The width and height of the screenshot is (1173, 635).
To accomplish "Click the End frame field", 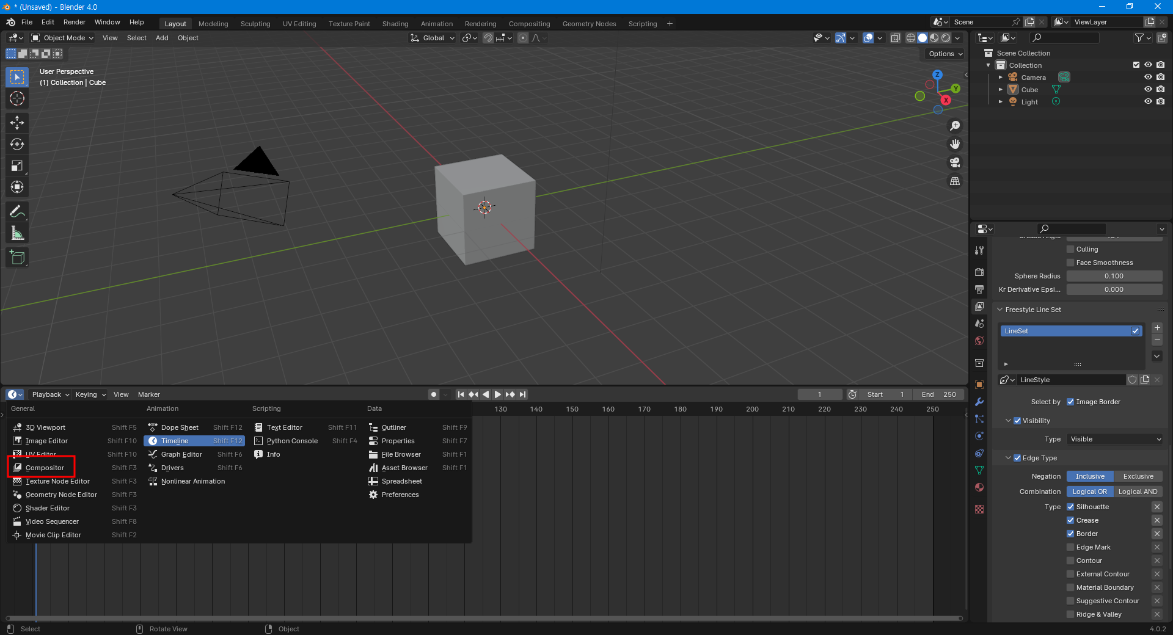I will (x=939, y=394).
